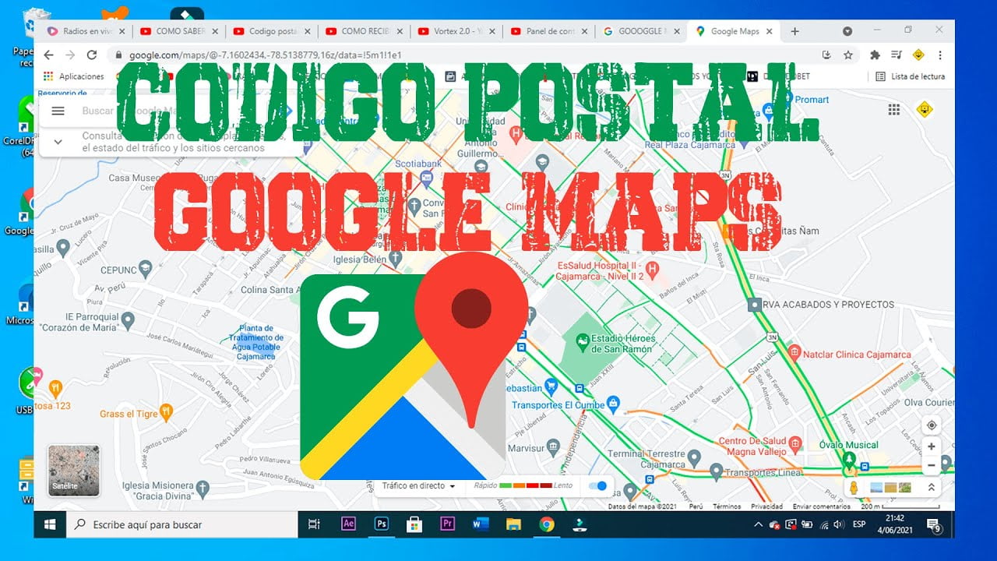Viewport: 997px width, 561px height.
Task: Open Photoshop from the taskbar
Action: (382, 524)
